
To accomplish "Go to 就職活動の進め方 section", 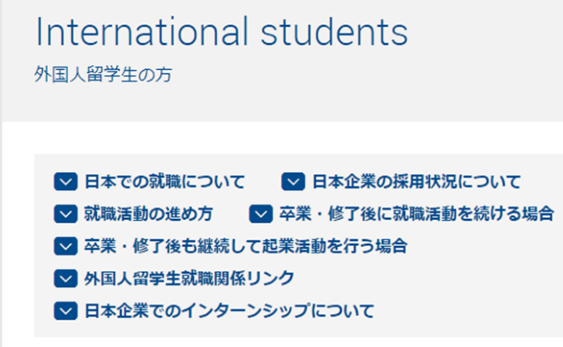I will (x=148, y=214).
